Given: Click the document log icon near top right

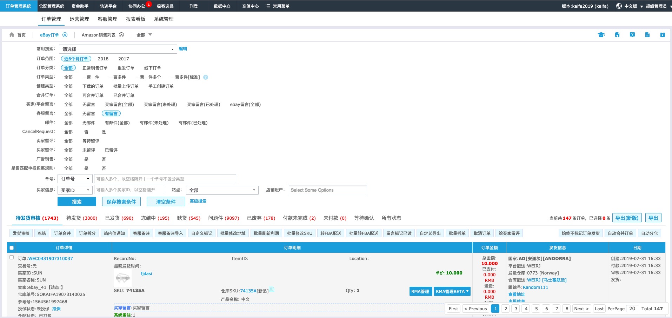Looking at the screenshot, I should 647,35.
